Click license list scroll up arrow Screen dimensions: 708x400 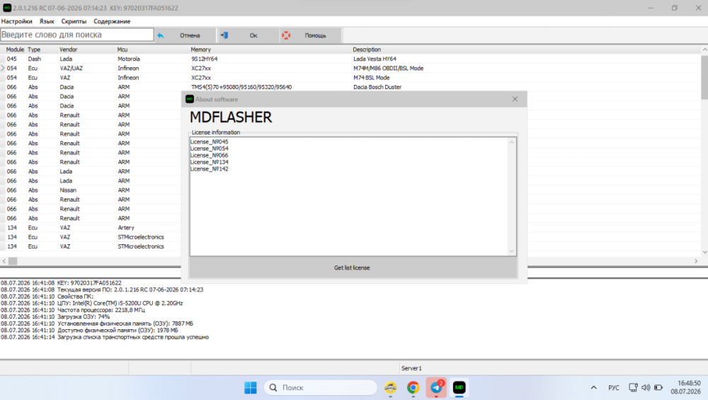(512, 142)
